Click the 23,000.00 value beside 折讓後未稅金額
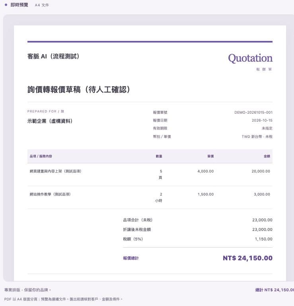This screenshot has width=294, height=306. (x=262, y=230)
